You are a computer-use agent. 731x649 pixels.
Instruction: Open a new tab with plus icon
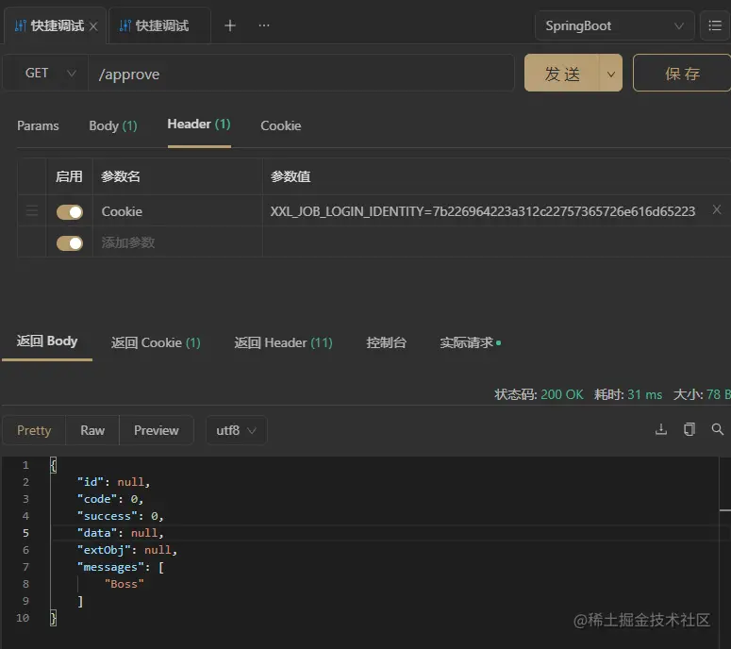[x=230, y=25]
